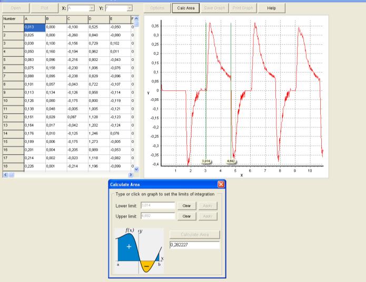366x282 pixels.
Task: Click cell 1,273 in column D
Action: pyautogui.click(x=99, y=142)
